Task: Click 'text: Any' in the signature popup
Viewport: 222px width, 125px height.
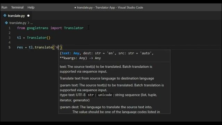Action: click(71, 53)
